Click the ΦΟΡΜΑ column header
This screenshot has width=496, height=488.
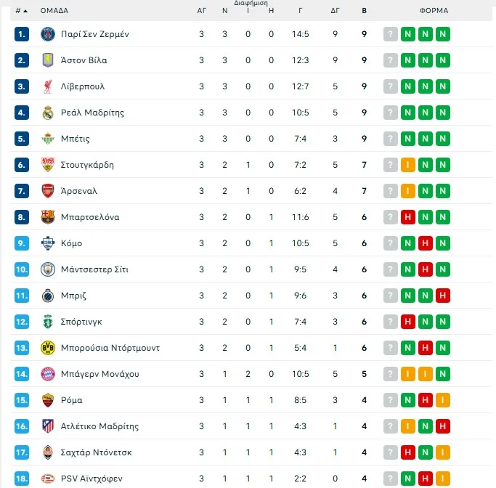(x=434, y=11)
